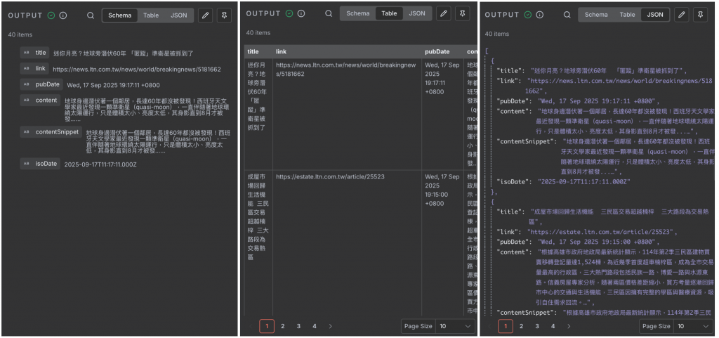Go to page 2 in the right JSON panel

pos(521,326)
